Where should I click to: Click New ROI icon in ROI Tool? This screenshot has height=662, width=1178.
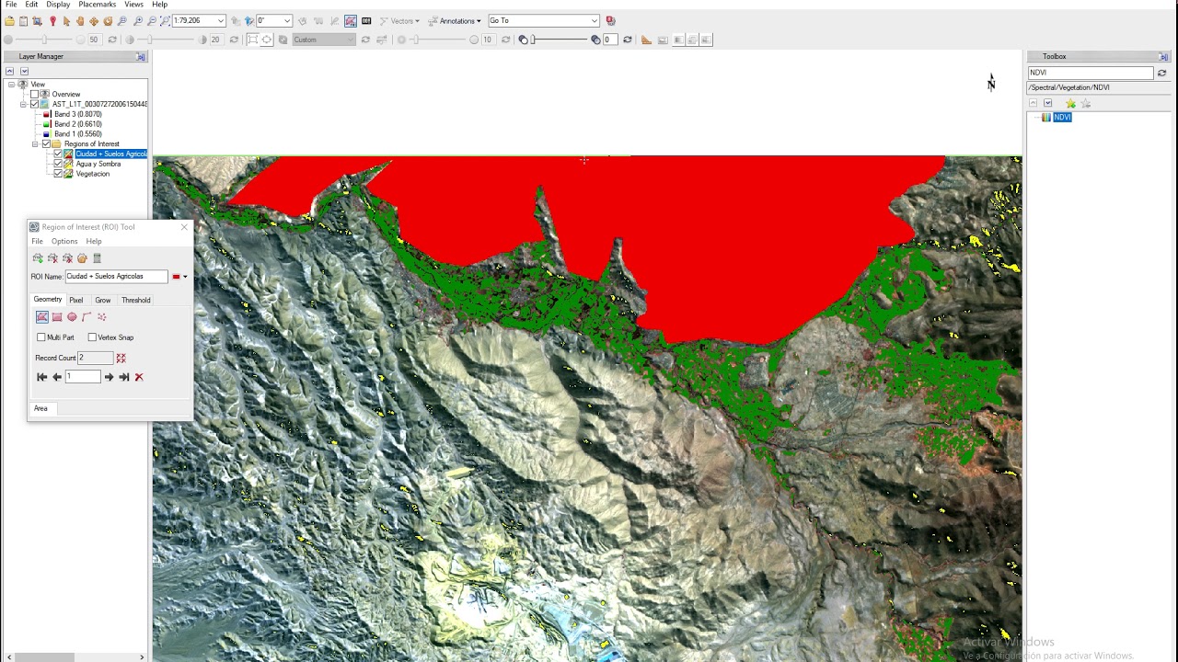point(38,258)
